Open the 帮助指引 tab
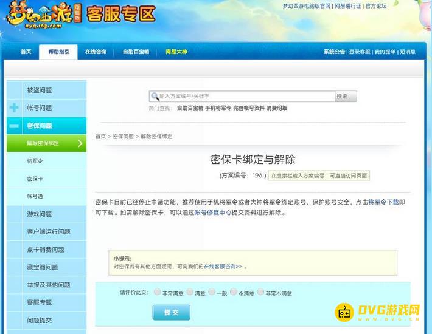Screen dimensions: 432x334 point(58,52)
